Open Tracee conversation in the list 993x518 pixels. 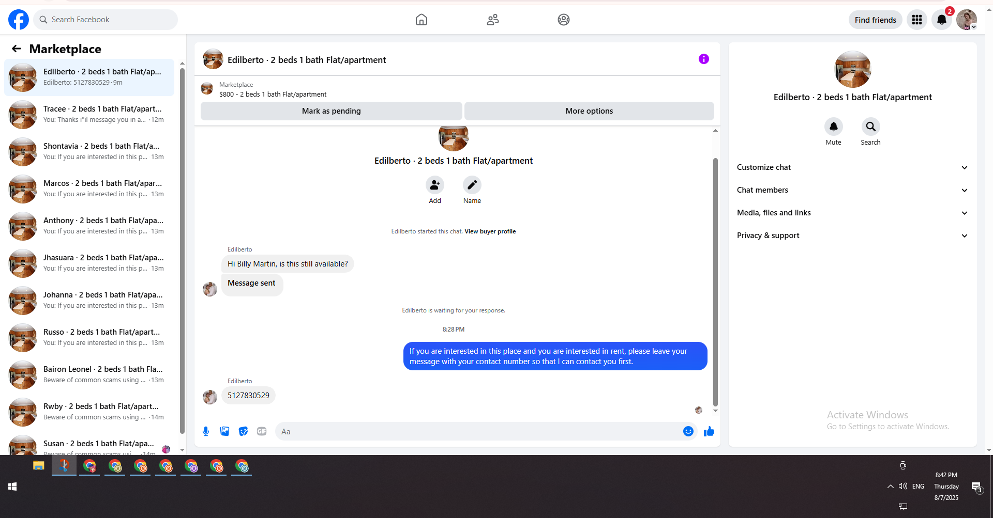[x=89, y=115]
